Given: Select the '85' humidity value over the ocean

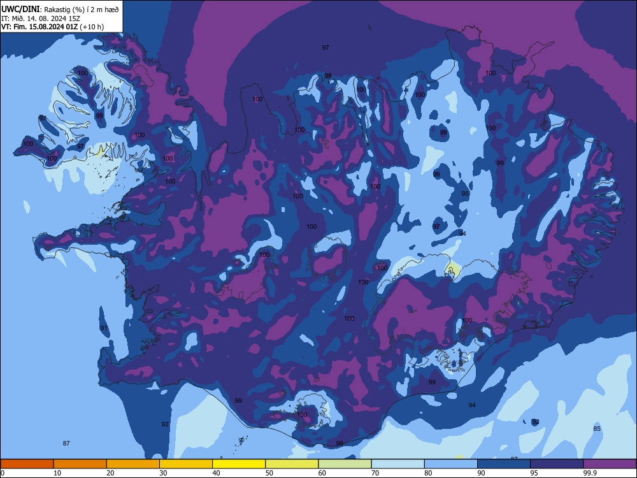Looking at the screenshot, I should [597, 429].
